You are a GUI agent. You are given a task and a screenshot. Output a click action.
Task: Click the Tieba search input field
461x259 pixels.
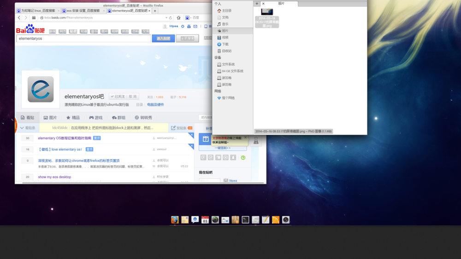[83, 39]
